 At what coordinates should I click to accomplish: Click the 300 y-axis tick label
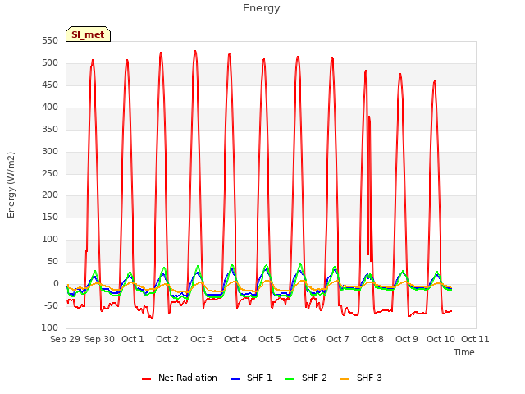click(x=50, y=151)
